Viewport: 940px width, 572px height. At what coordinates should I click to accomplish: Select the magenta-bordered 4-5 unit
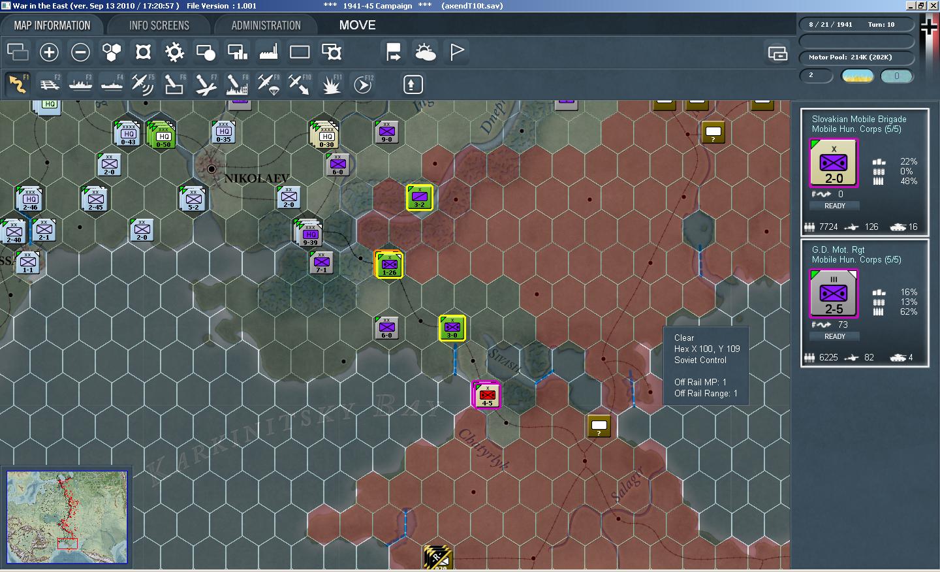point(487,395)
